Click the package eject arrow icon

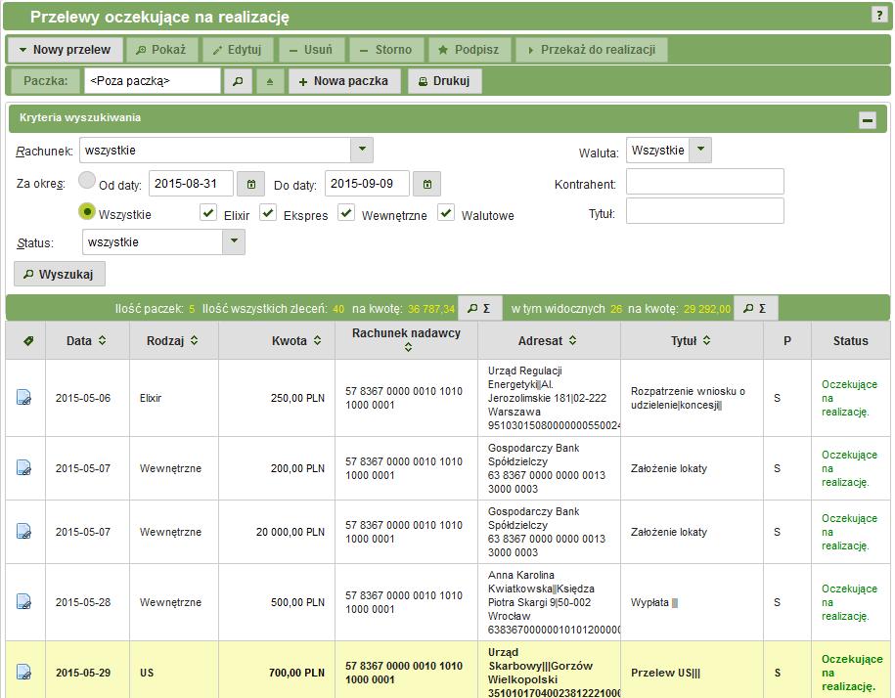click(x=270, y=81)
